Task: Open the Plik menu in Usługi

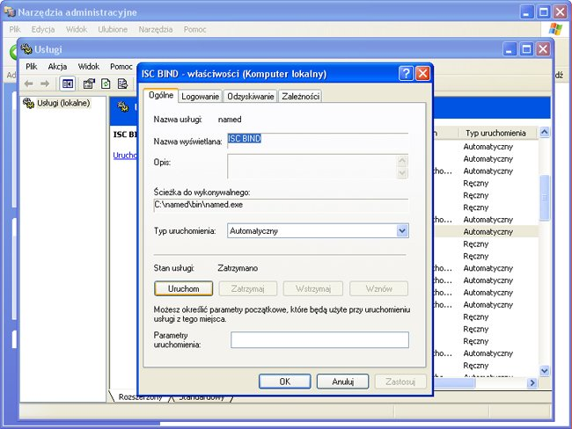Action: point(32,66)
